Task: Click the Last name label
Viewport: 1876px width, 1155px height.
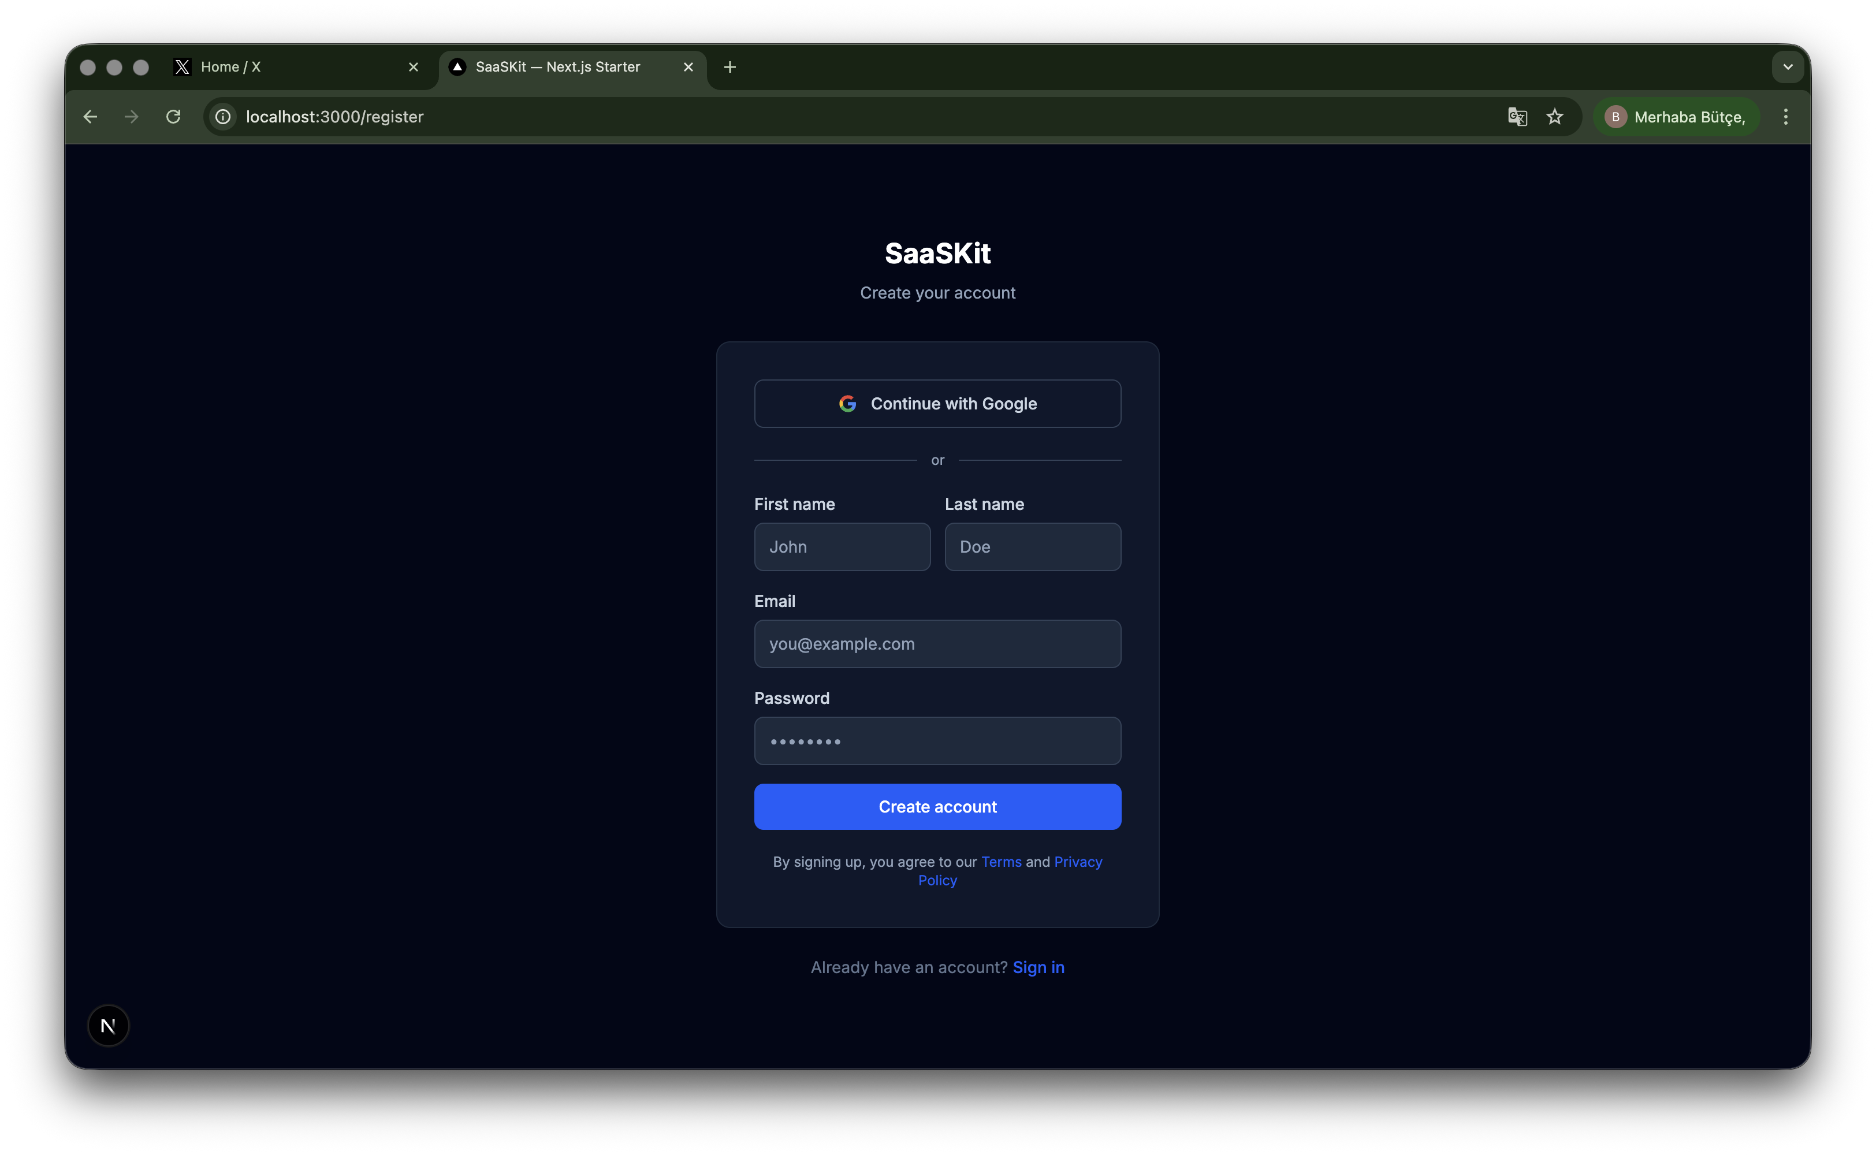Action: (x=984, y=504)
